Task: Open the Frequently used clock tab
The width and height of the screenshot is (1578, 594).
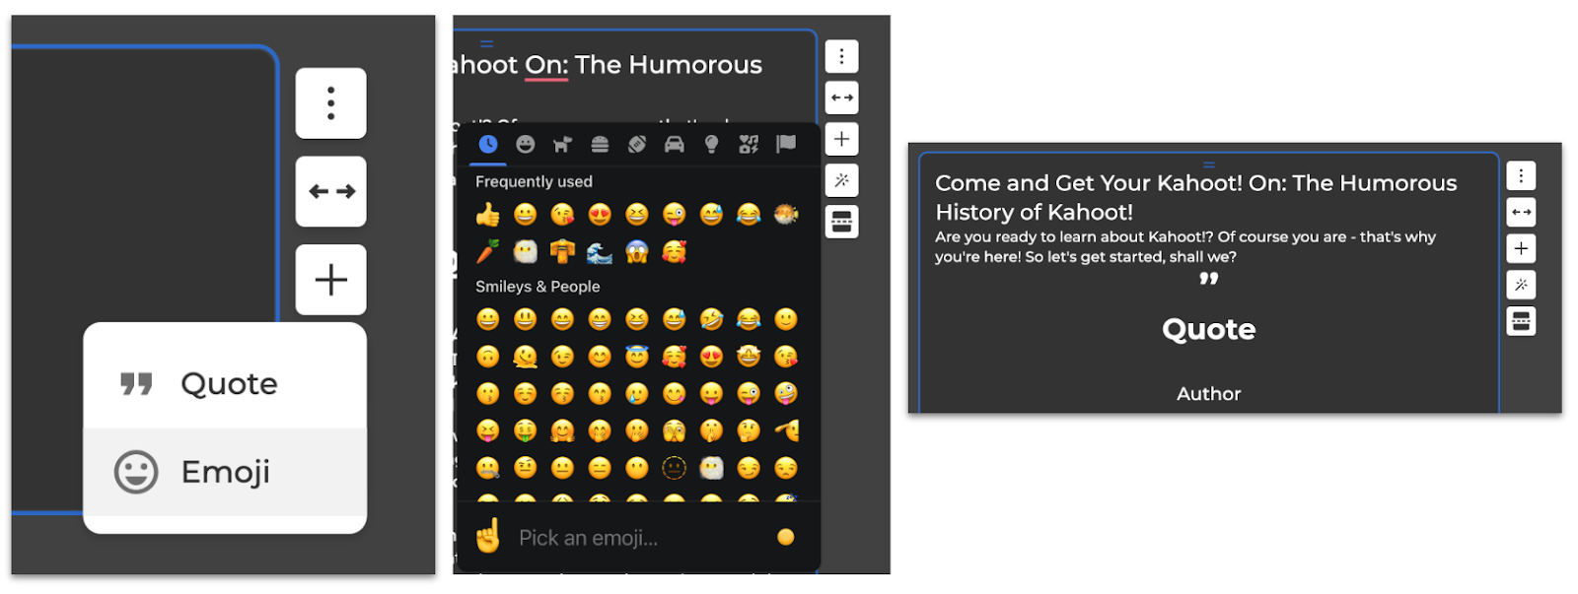Action: click(x=488, y=145)
